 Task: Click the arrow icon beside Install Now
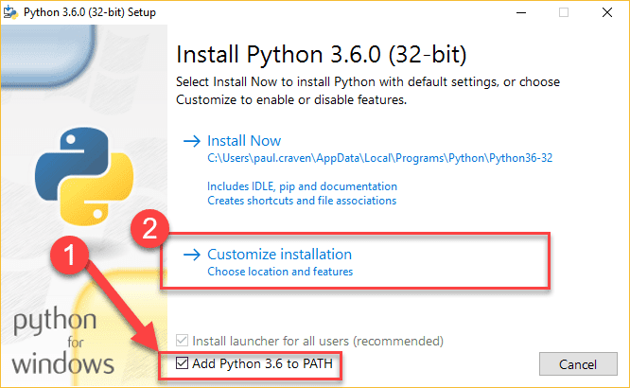[192, 141]
